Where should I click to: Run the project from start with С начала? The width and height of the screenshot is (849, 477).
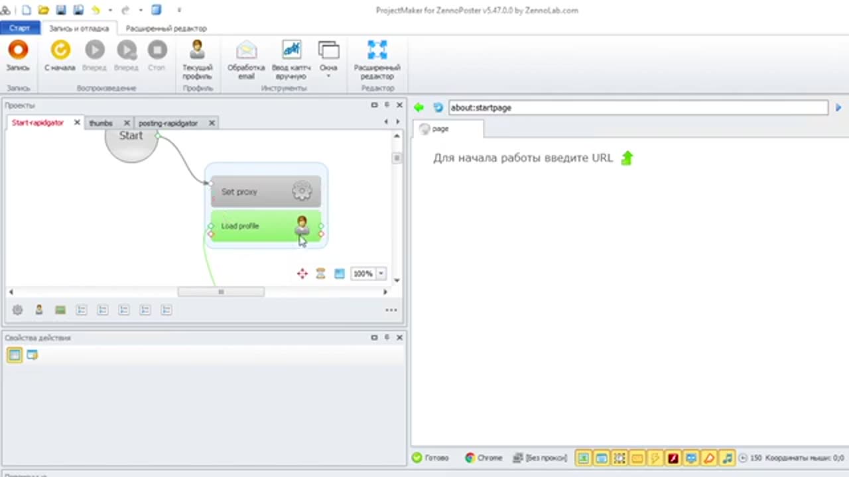coord(60,56)
